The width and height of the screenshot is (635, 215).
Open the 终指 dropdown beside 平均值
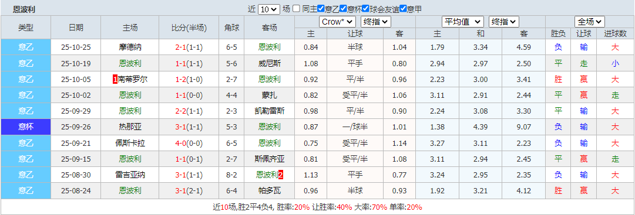click(504, 22)
